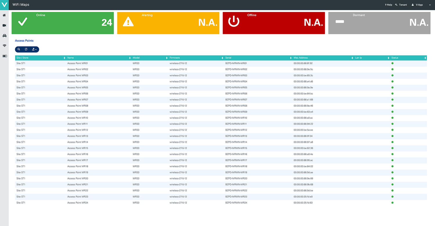The height and width of the screenshot is (226, 435).
Task: Open the battery section in the sidebar
Action: [x=4, y=56]
